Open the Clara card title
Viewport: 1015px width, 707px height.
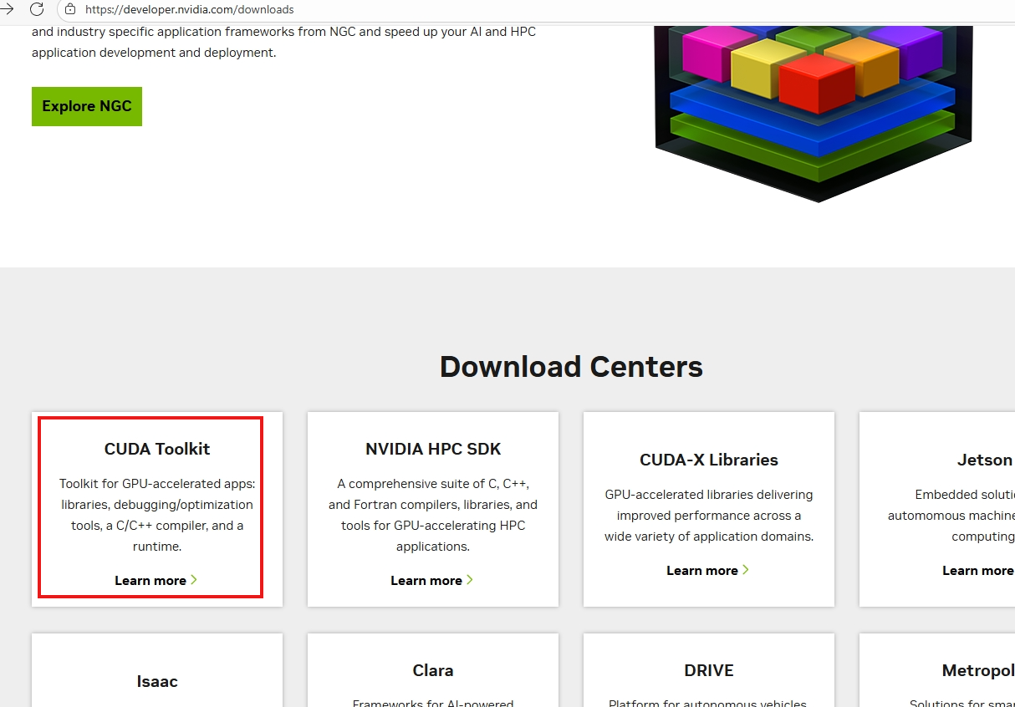click(x=433, y=670)
